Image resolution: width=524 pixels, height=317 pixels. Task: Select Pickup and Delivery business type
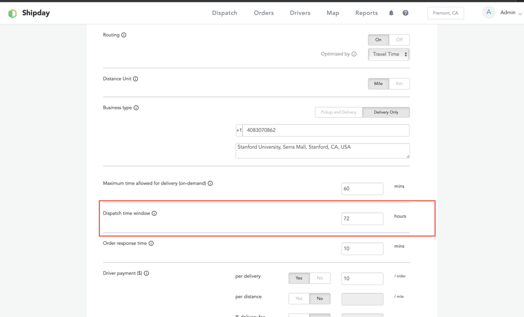(x=339, y=112)
